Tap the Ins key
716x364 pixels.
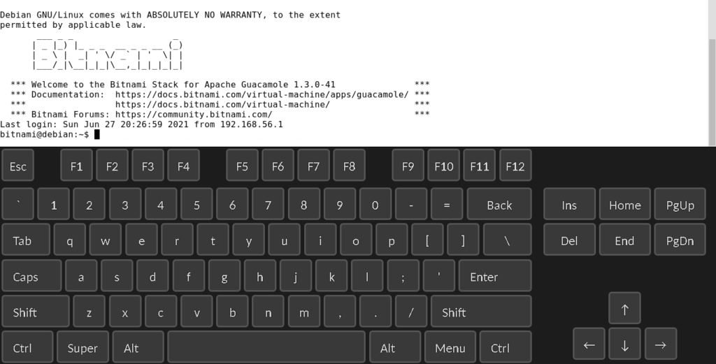(x=569, y=204)
